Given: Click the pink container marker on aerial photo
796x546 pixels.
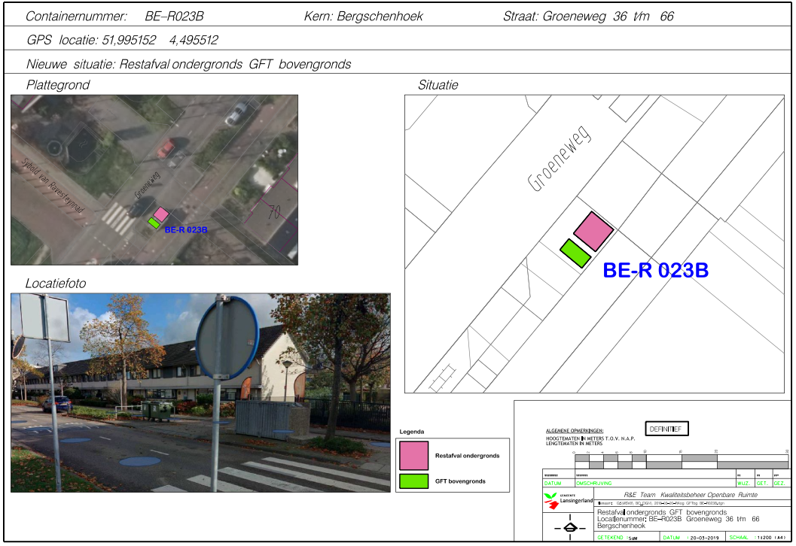Looking at the screenshot, I should 161,214.
